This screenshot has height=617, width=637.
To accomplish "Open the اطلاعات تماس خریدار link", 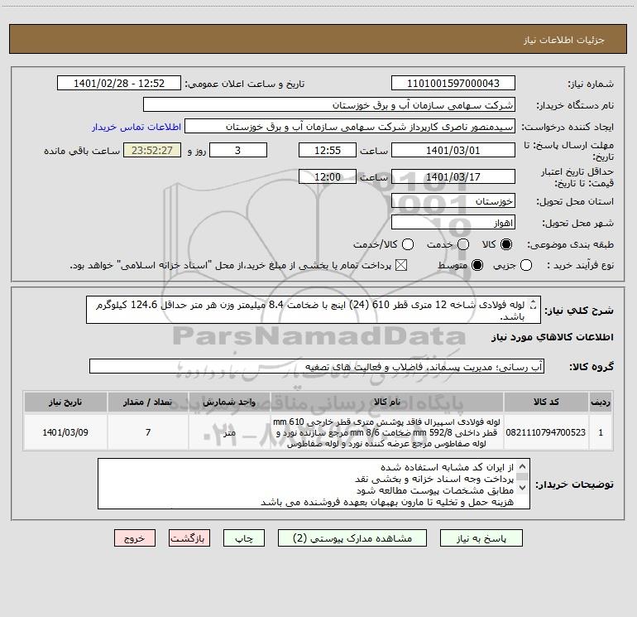I will (136, 127).
